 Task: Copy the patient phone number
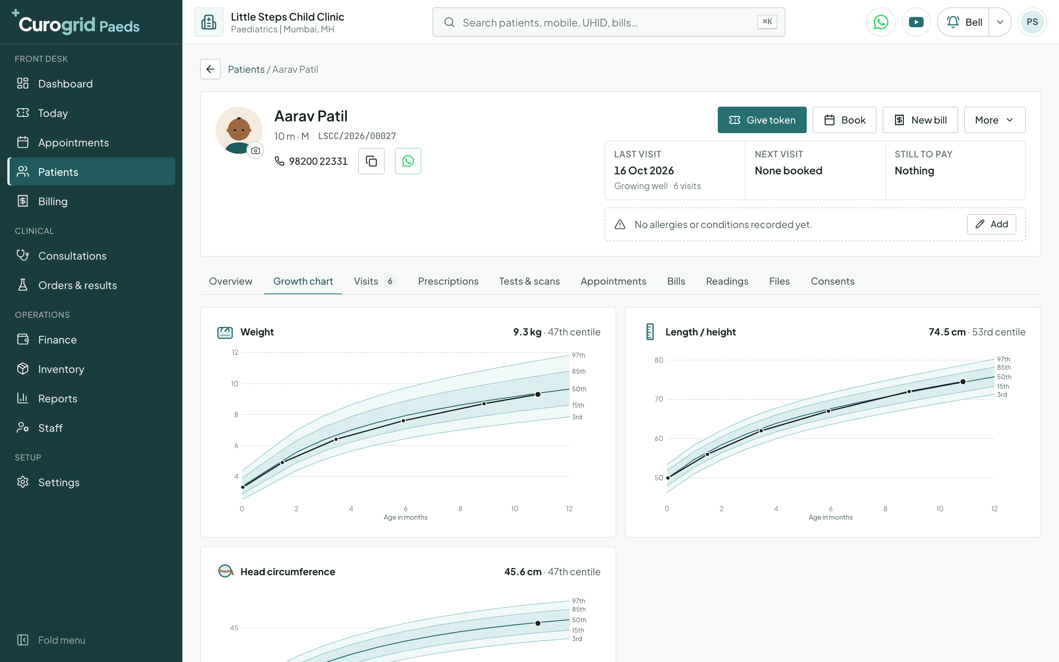point(371,161)
